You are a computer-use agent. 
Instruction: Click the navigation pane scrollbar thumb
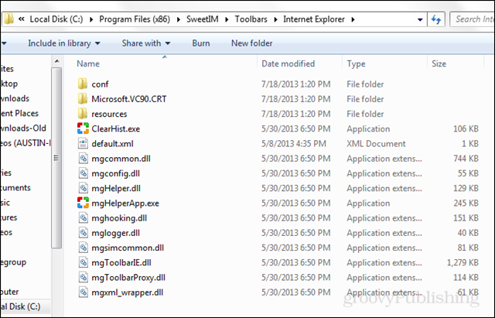(56, 158)
